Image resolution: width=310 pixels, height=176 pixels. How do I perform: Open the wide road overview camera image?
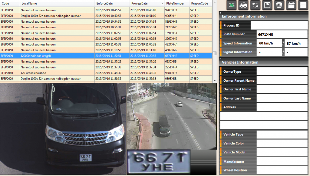[x=171, y=116]
